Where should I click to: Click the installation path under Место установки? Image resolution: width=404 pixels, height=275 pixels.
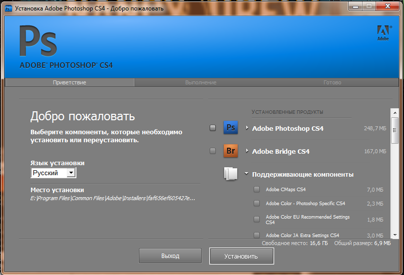coord(112,198)
